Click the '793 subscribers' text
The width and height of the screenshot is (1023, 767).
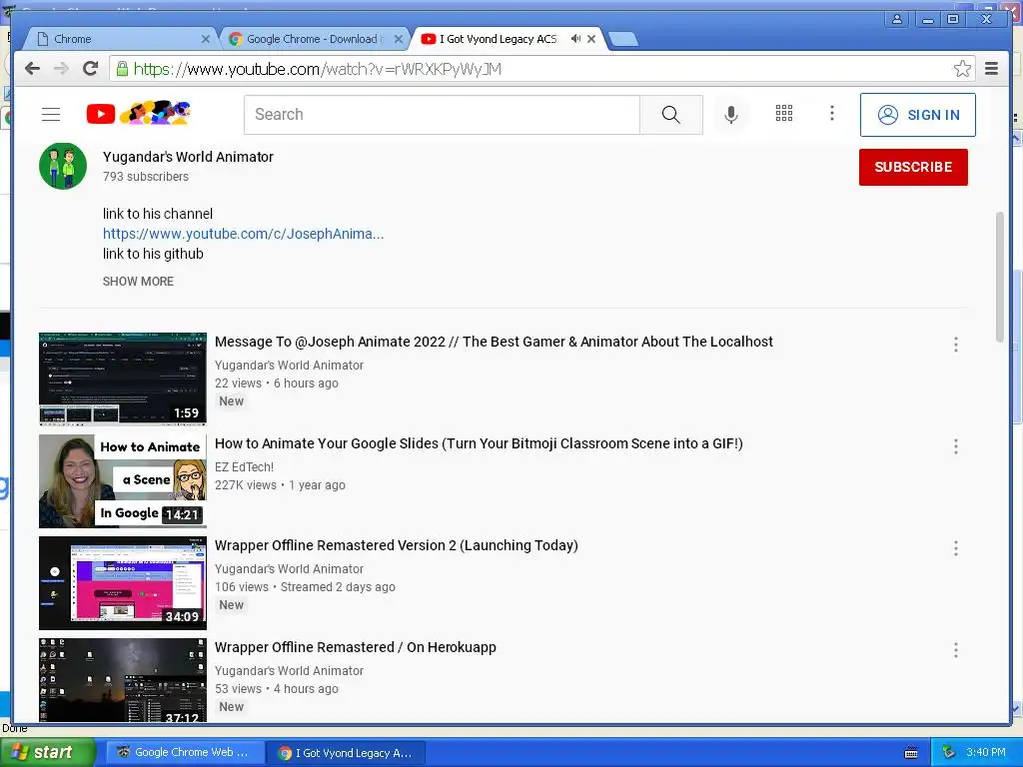point(146,177)
